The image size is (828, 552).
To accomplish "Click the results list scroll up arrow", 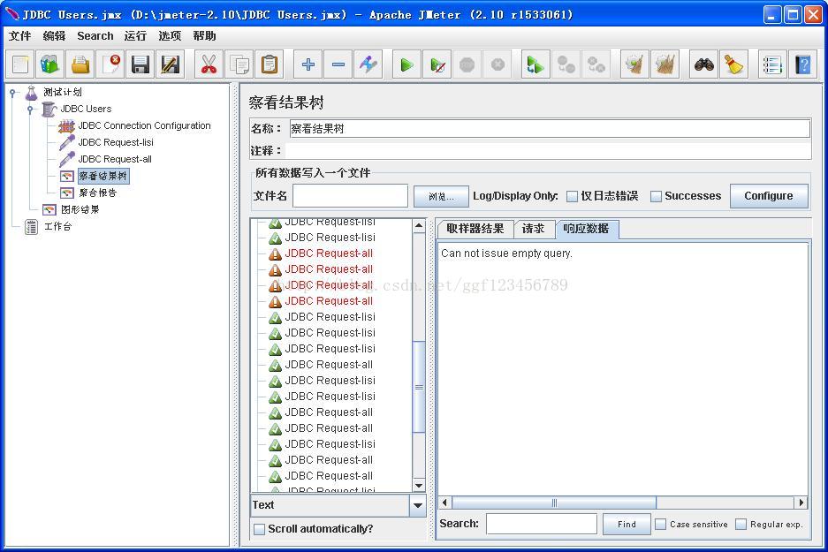I will click(x=419, y=226).
